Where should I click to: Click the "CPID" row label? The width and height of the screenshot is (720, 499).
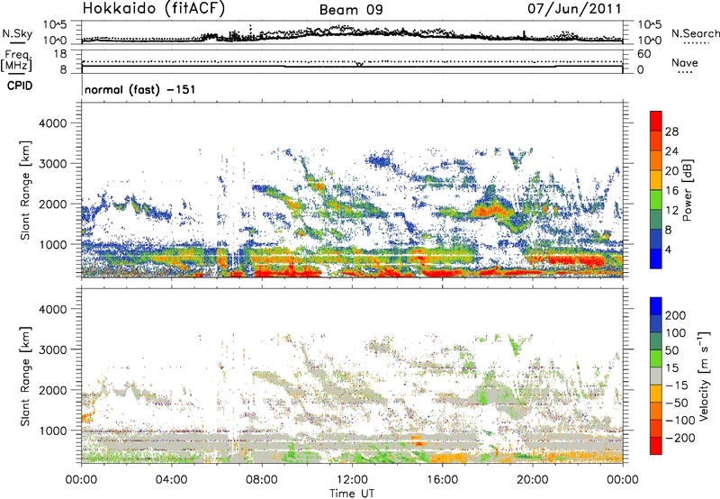tap(20, 86)
